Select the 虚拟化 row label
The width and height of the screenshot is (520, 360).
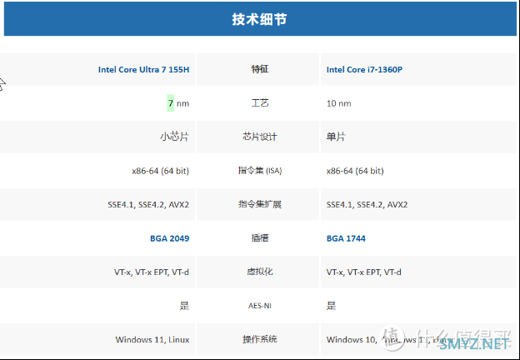click(x=260, y=272)
